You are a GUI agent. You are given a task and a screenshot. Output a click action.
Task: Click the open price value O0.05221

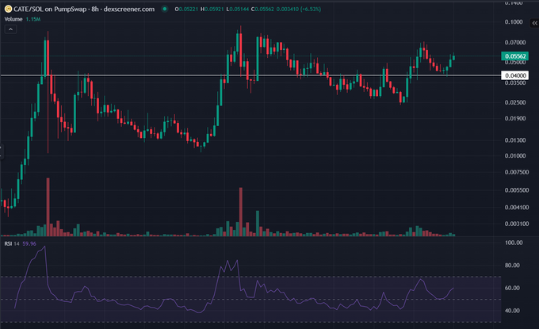tap(186, 10)
